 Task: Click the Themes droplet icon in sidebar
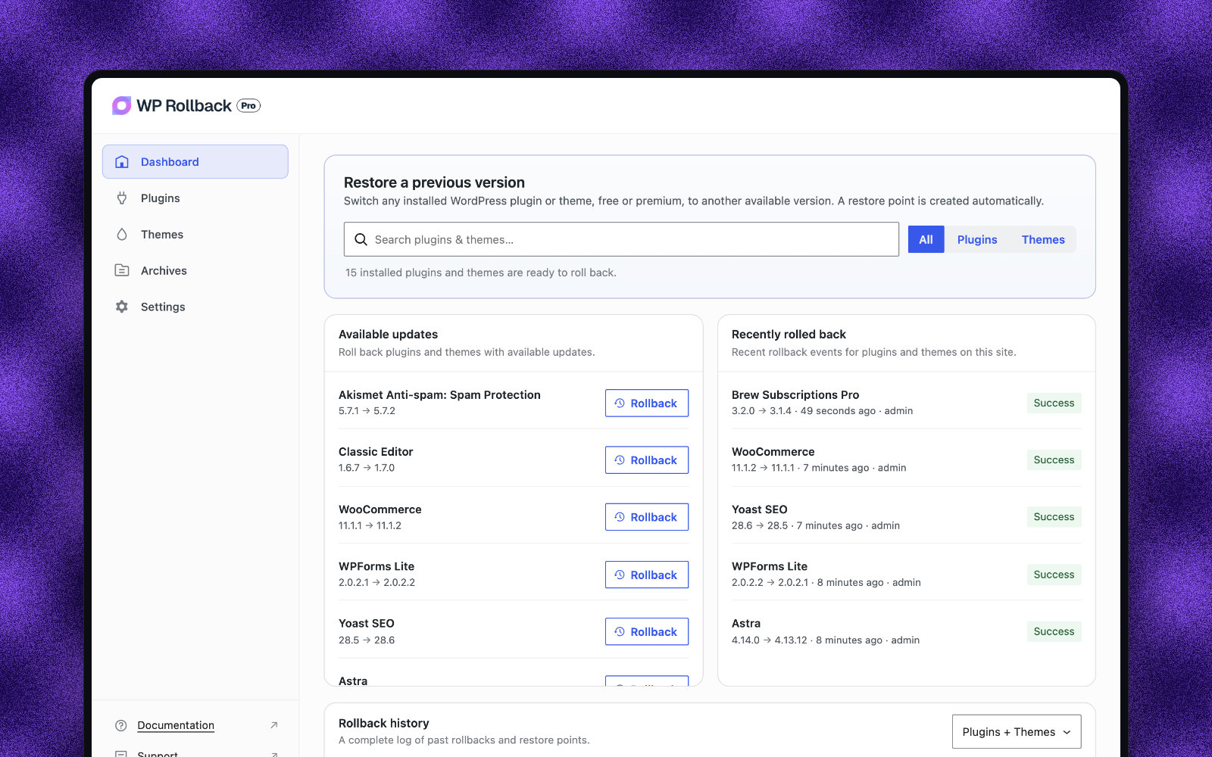click(x=122, y=235)
